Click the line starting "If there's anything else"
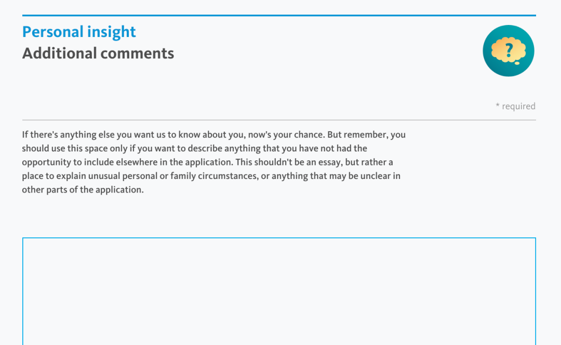The height and width of the screenshot is (345, 561). pos(213,135)
